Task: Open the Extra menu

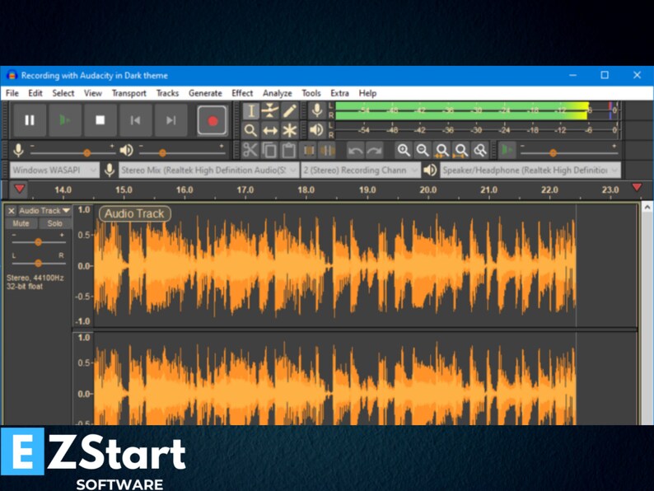Action: (339, 93)
